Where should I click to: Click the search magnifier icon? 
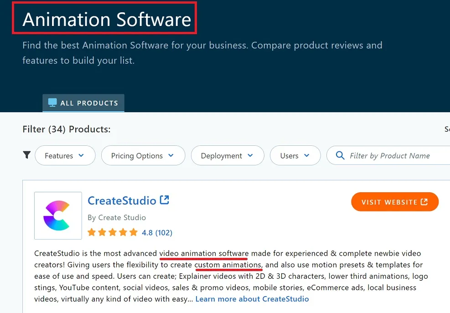pyautogui.click(x=340, y=155)
